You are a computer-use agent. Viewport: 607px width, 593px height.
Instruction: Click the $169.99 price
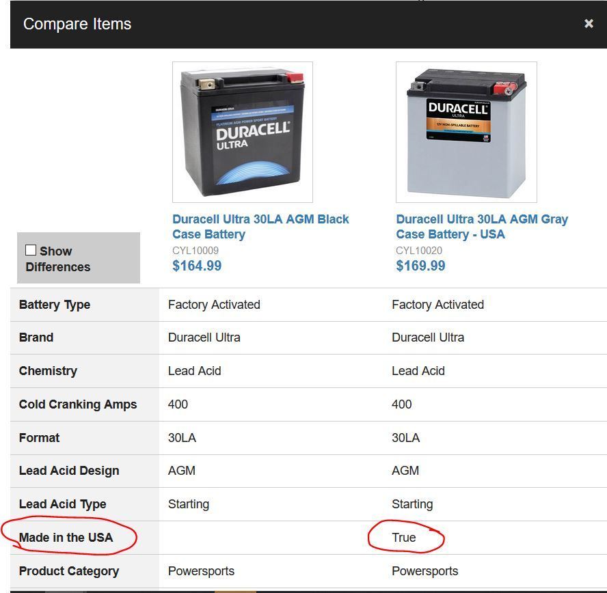420,266
